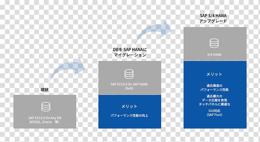260x142 pixels.
Task: Select the text SAP ECC6.0 On Any DB
Action: pyautogui.click(x=45, y=118)
